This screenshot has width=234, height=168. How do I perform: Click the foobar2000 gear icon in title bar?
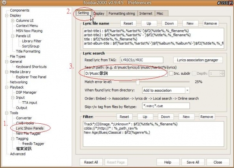[4, 3]
